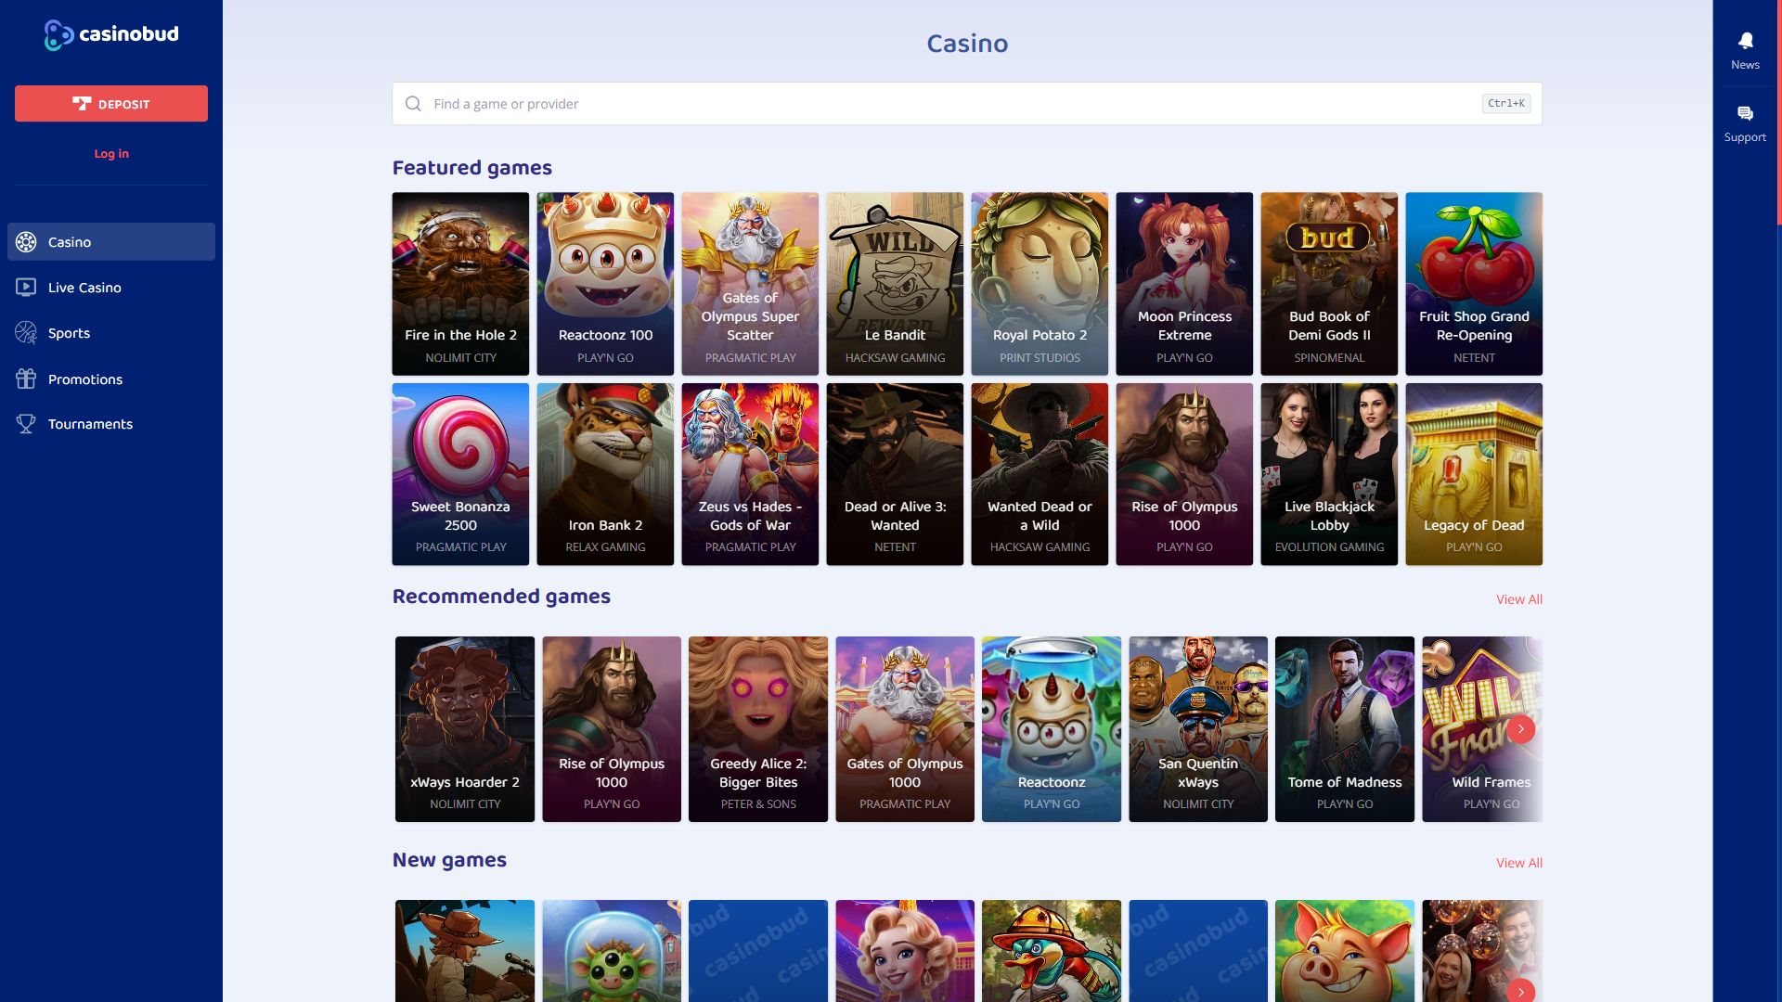Click the Casino chip icon in sidebar

coord(26,242)
